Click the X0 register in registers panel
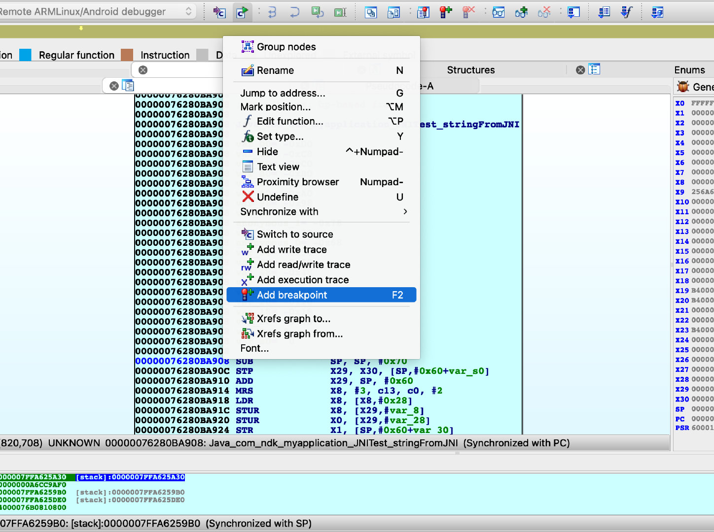Viewport: 714px width, 532px height. click(680, 103)
